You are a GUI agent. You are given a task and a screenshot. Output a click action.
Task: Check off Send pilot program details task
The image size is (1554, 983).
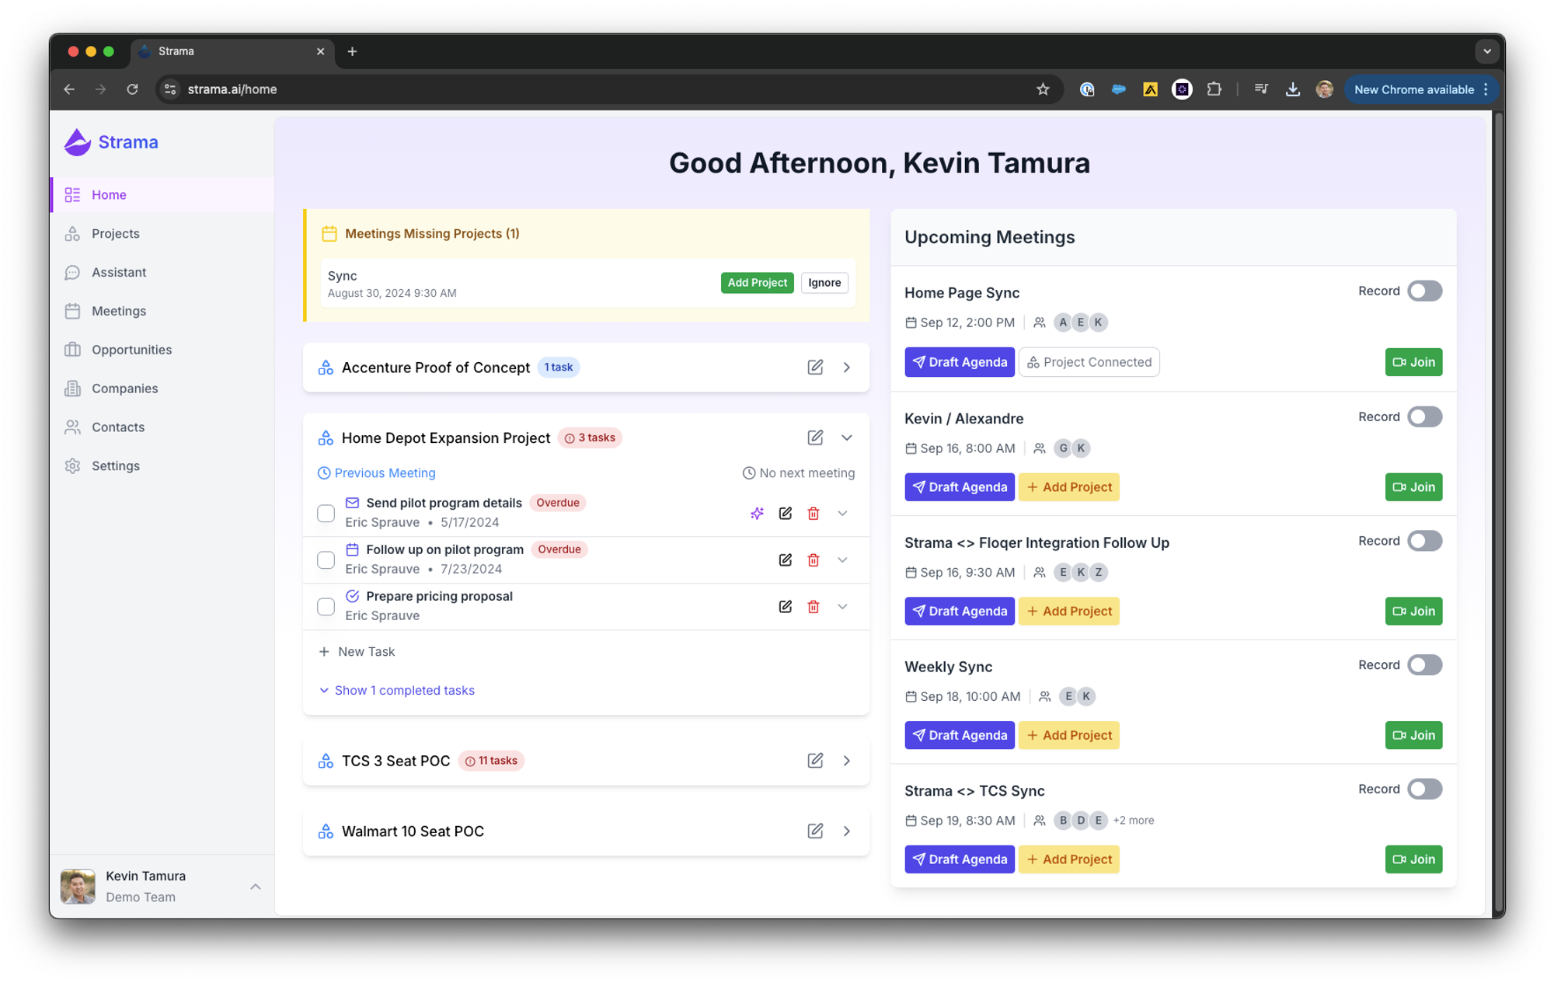tap(326, 514)
